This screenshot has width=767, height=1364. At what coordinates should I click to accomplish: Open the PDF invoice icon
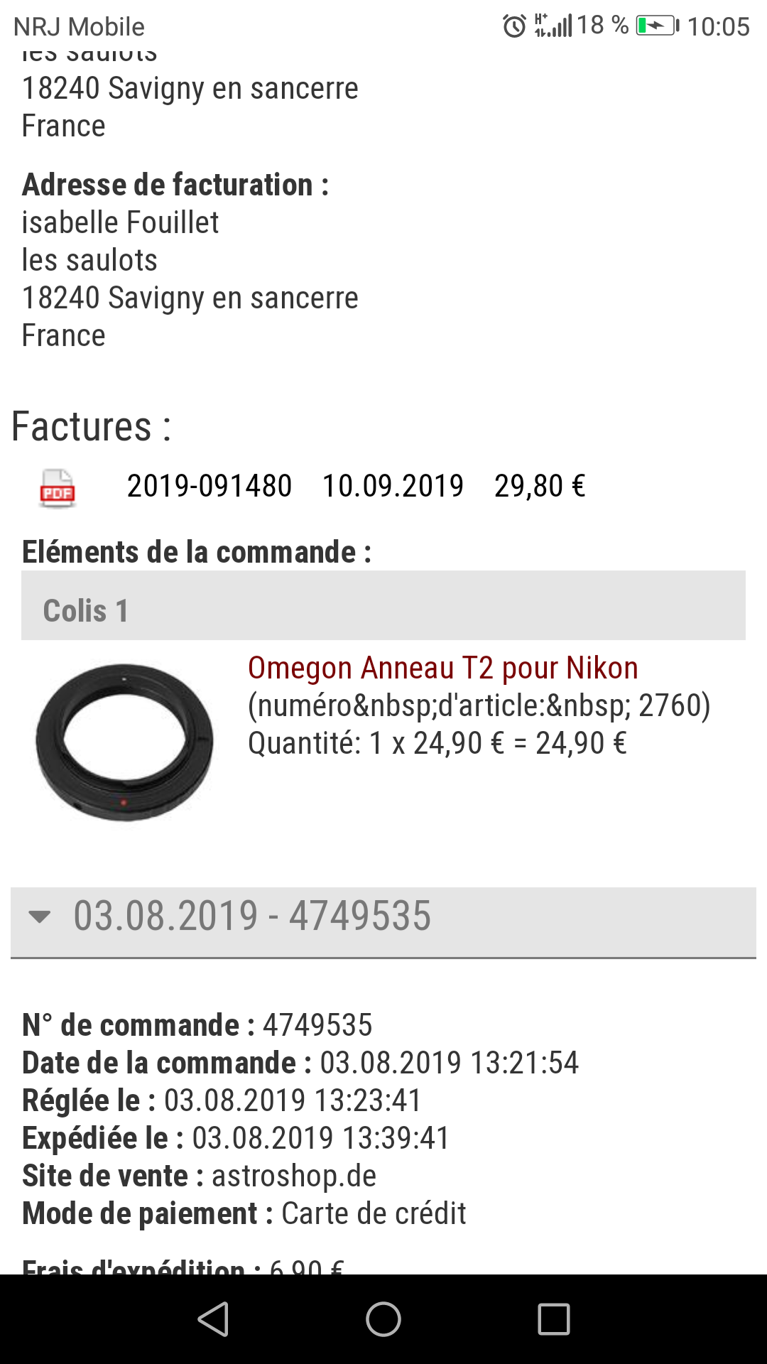coord(58,488)
